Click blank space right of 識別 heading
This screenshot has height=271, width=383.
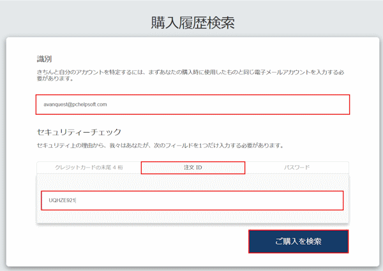click(x=191, y=58)
